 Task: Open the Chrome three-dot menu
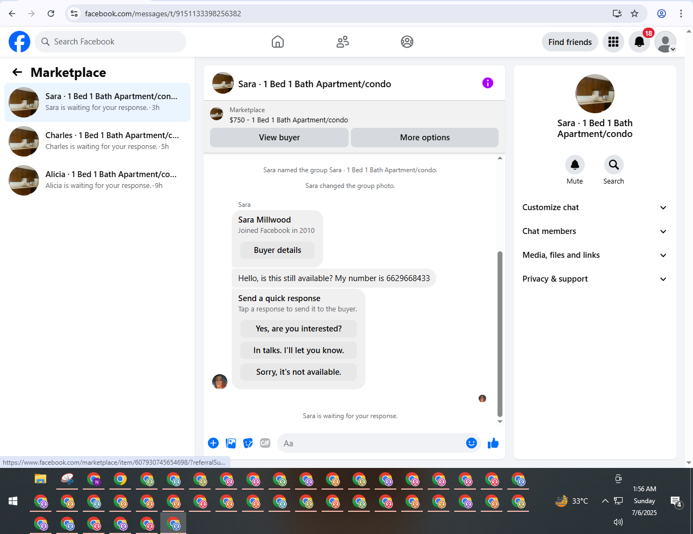[x=681, y=14]
